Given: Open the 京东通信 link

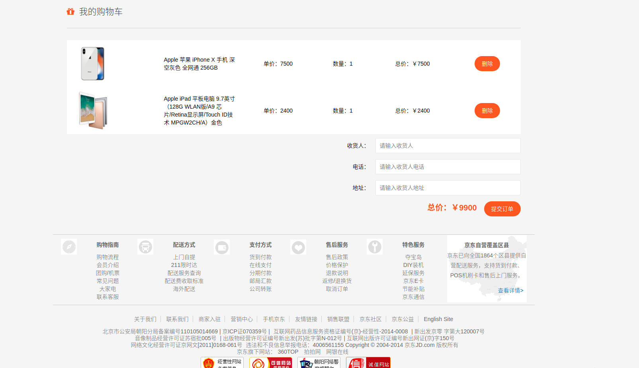Looking at the screenshot, I should click(413, 297).
